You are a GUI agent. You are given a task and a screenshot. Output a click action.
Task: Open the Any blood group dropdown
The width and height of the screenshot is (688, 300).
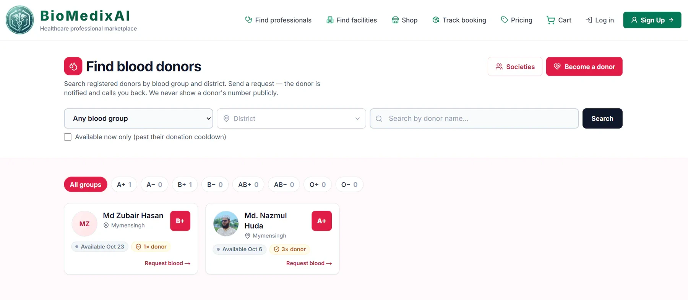click(138, 118)
